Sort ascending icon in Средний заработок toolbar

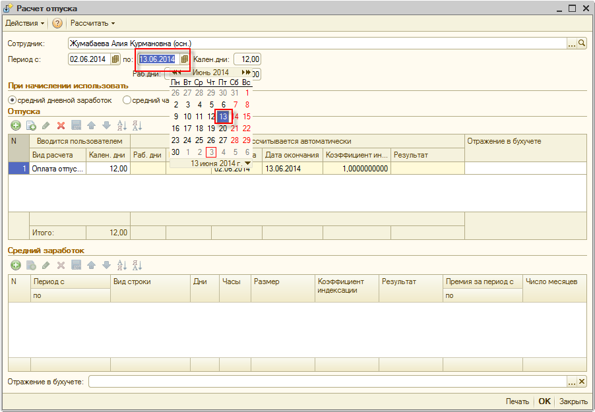pos(122,265)
